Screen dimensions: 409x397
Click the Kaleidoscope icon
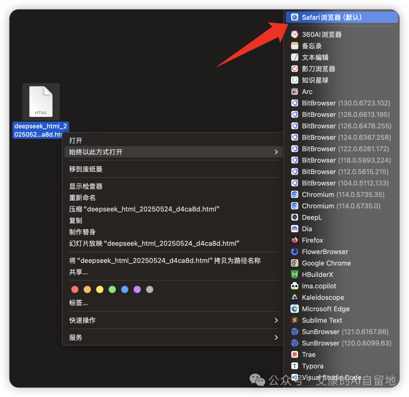pyautogui.click(x=295, y=297)
